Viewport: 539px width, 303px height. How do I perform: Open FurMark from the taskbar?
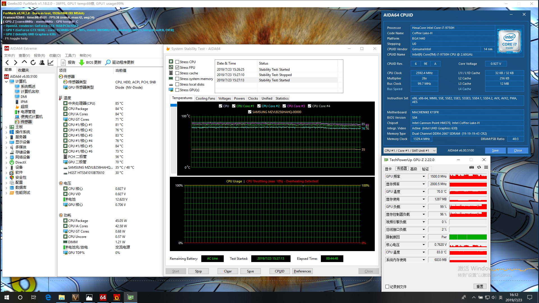point(117,297)
